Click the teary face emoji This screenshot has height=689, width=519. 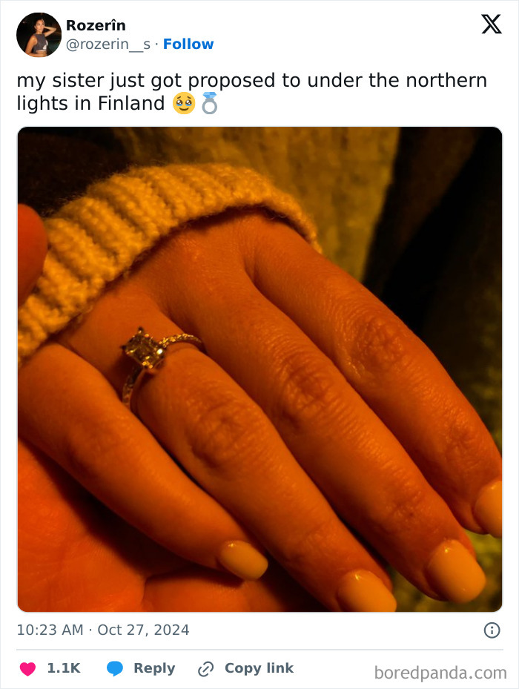coord(184,103)
